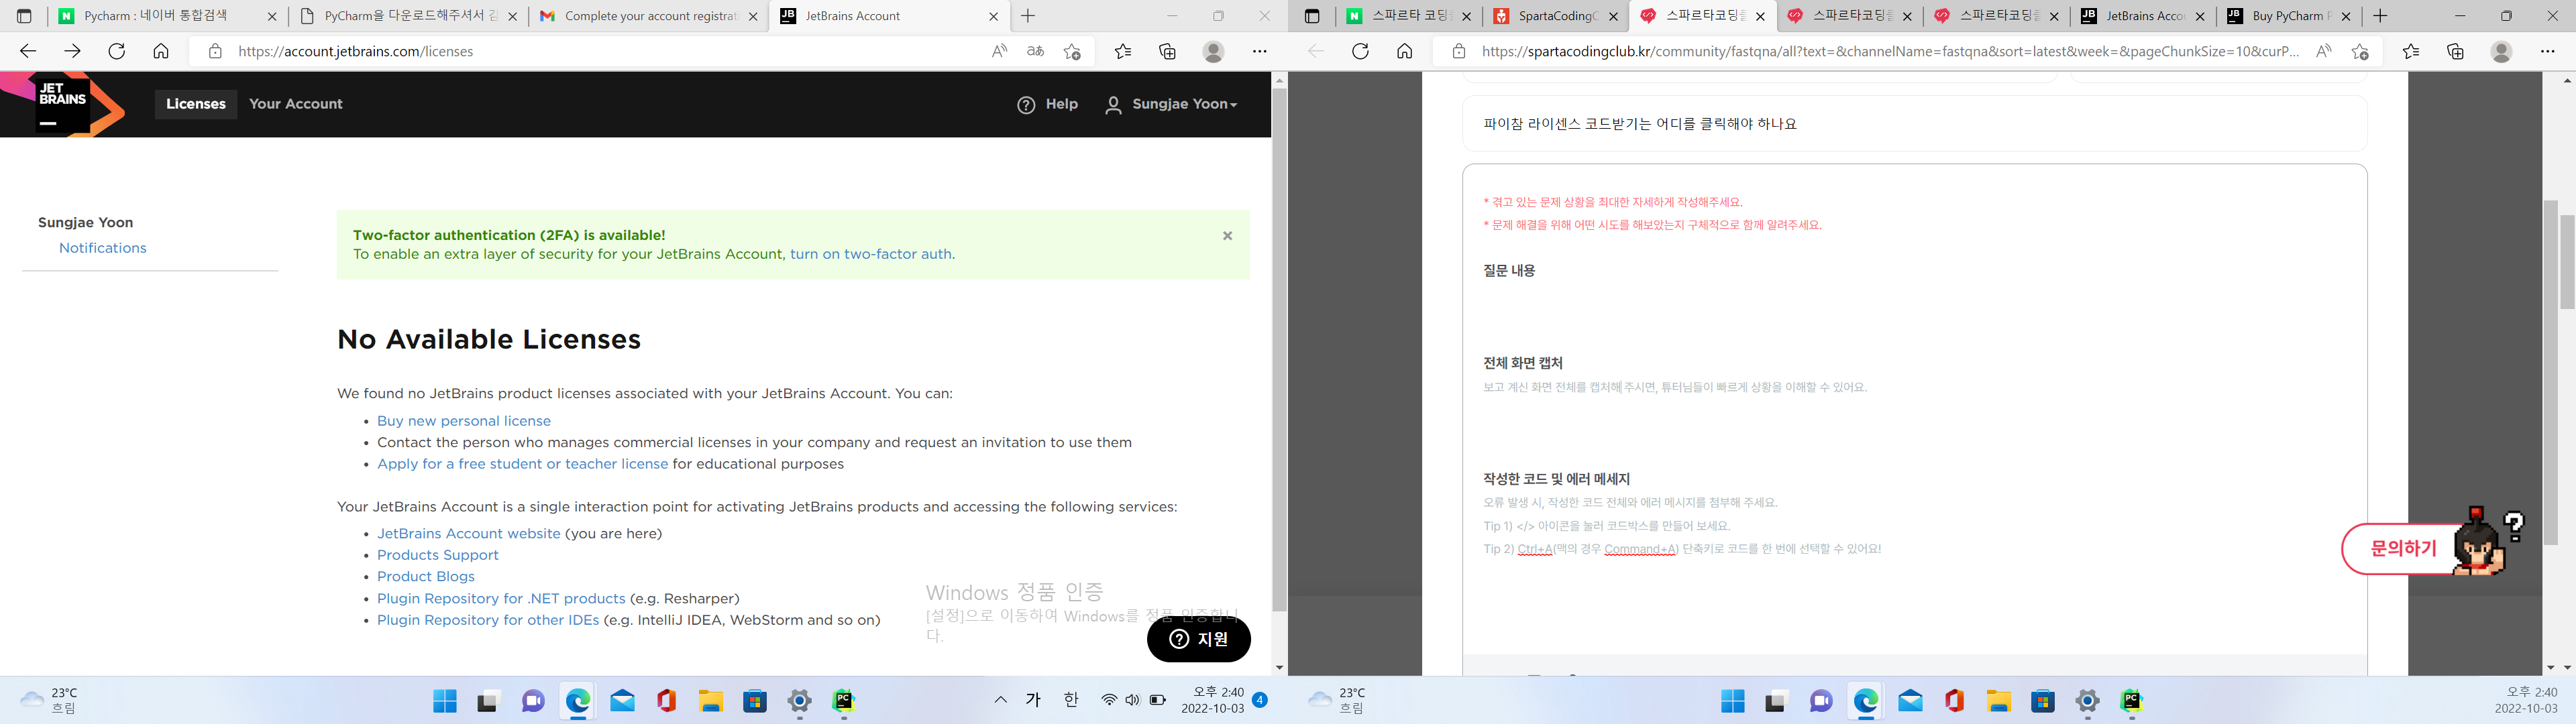
Task: Click turn on two-factor auth link
Action: (x=871, y=254)
